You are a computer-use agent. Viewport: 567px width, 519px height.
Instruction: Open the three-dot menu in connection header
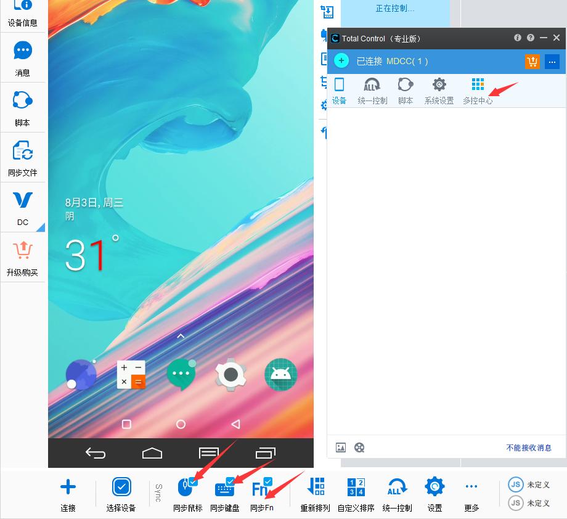552,62
